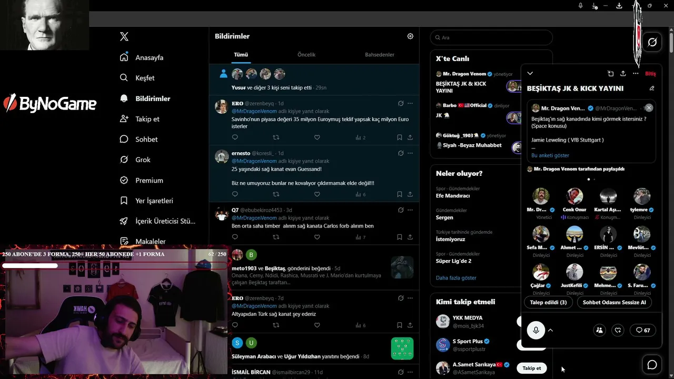
Task: Open the Space comments showing 67
Action: coord(642,330)
